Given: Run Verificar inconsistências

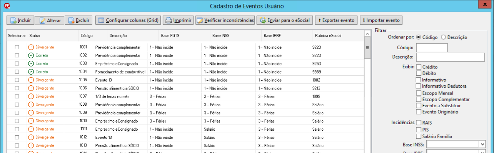Looking at the screenshot, I should pos(225,20).
